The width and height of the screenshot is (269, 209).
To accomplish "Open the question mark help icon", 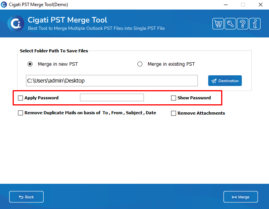I will pyautogui.click(x=243, y=24).
